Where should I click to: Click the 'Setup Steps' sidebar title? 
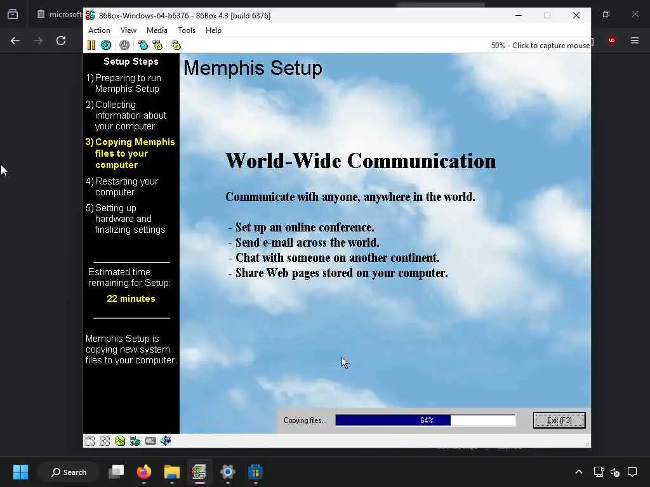click(x=131, y=62)
